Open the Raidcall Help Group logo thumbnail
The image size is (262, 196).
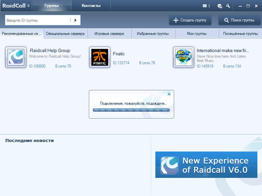(x=16, y=57)
